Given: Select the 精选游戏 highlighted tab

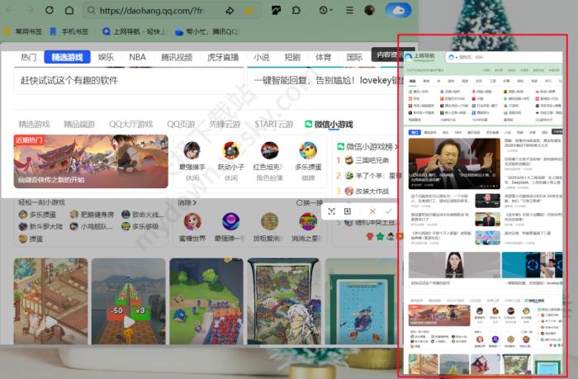Looking at the screenshot, I should [x=67, y=57].
